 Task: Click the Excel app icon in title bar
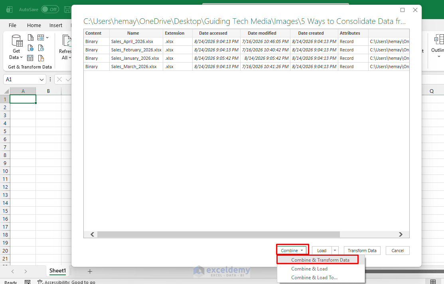click(9, 10)
